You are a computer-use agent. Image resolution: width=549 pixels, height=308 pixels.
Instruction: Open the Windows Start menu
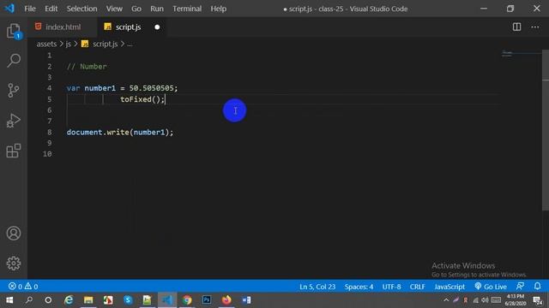(9, 300)
